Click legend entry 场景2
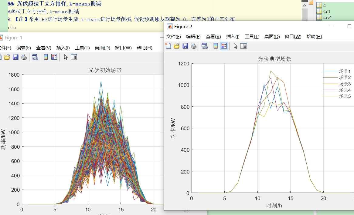The image size is (354, 215). point(345,78)
